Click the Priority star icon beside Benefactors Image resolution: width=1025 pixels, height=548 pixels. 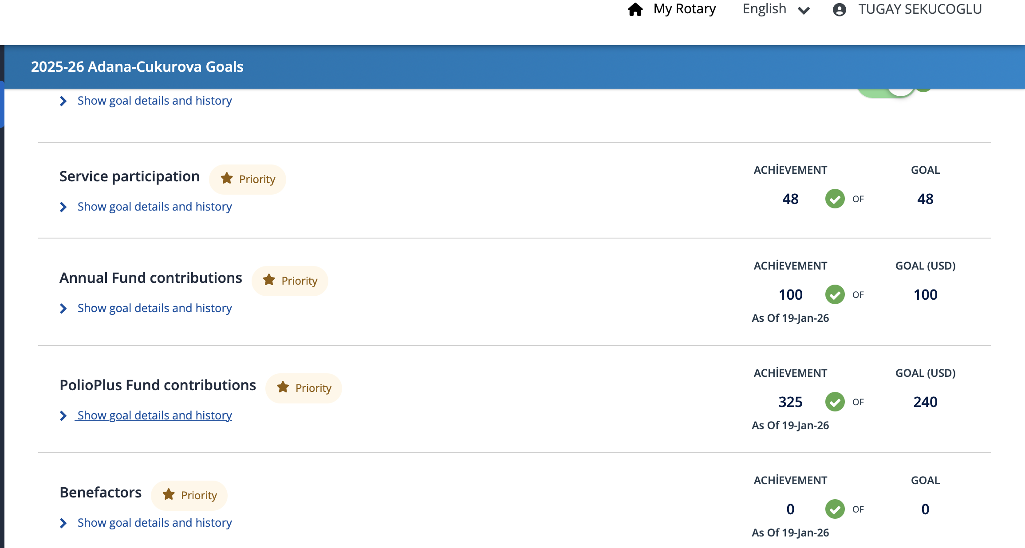pos(169,494)
